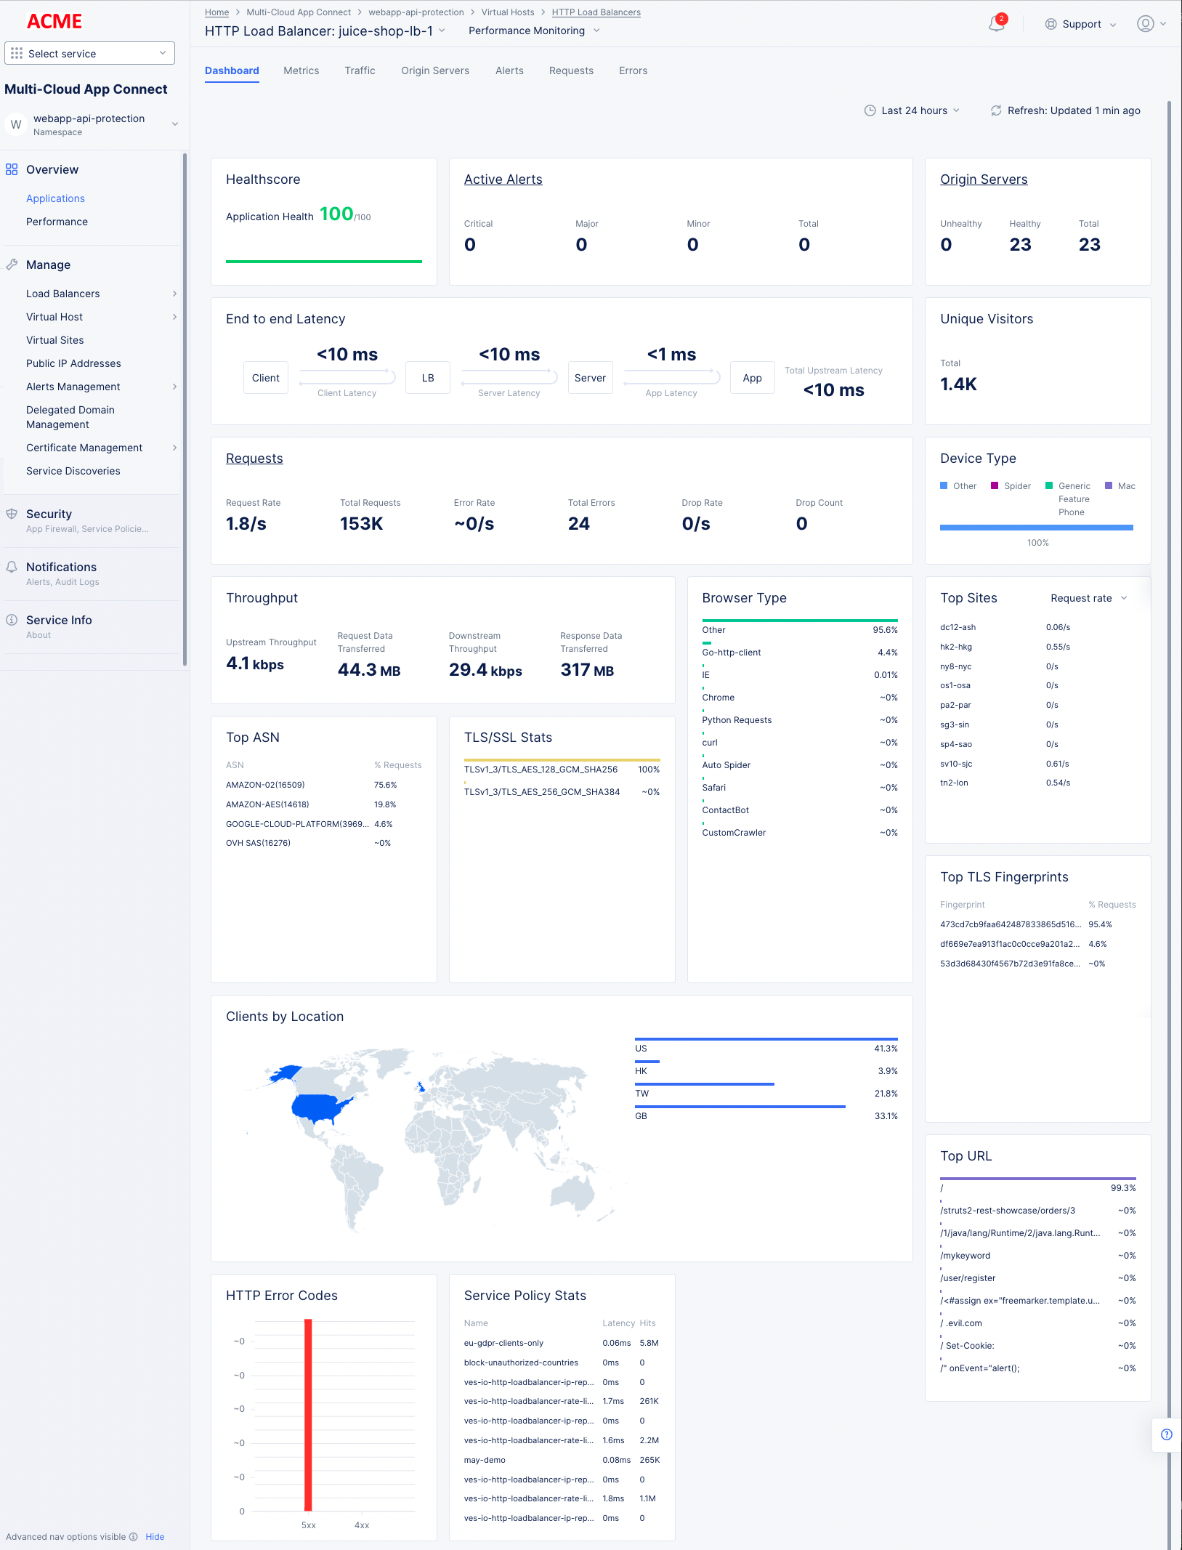Viewport: 1182px width, 1550px height.
Task: Click the Generic color swatch in Device Type
Action: coord(1049,485)
